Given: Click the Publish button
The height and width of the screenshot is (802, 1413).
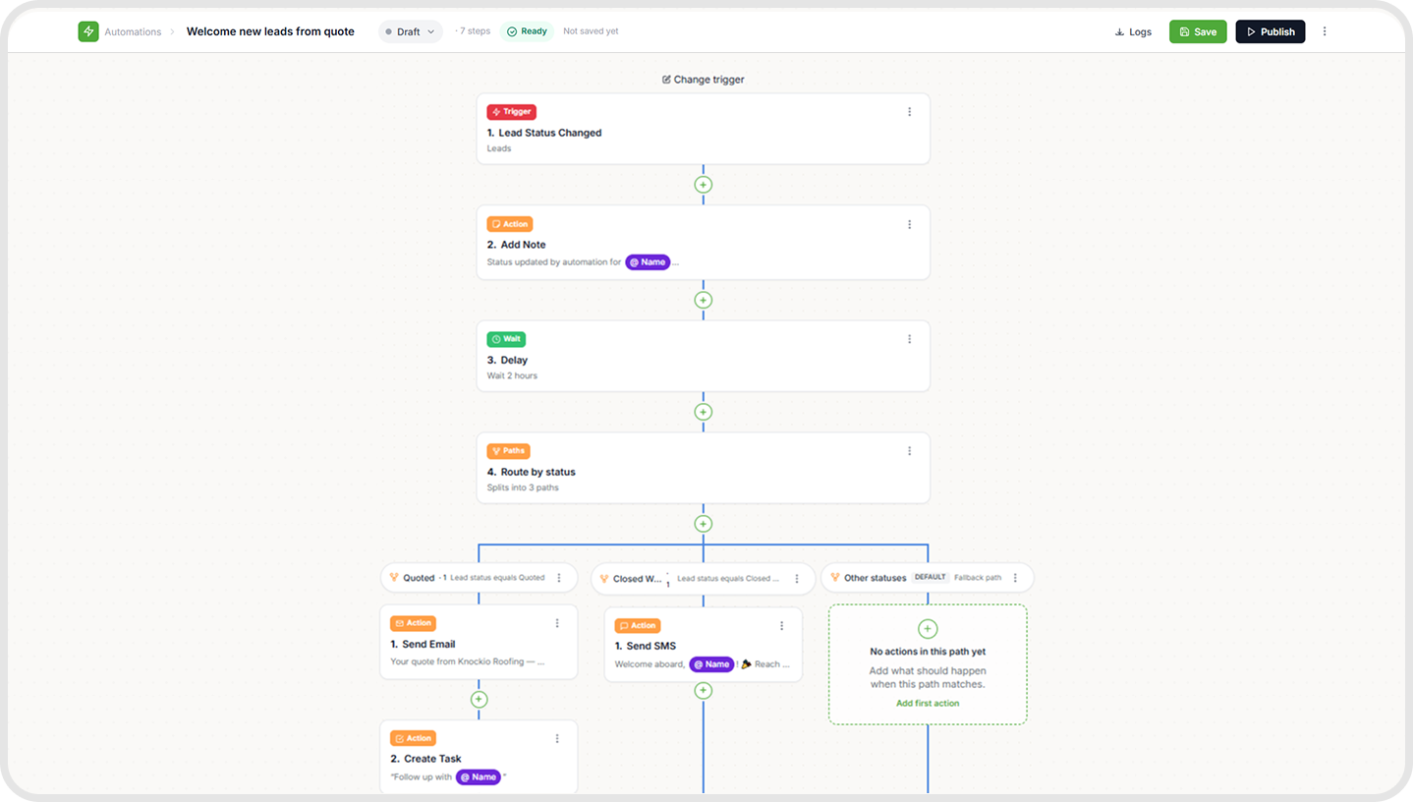Looking at the screenshot, I should pyautogui.click(x=1271, y=31).
